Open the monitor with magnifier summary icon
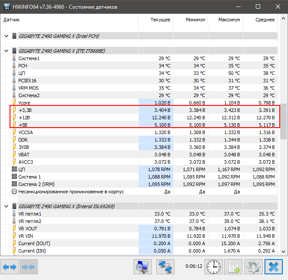The width and height of the screenshot is (288, 280). pyautogui.click(x=142, y=267)
